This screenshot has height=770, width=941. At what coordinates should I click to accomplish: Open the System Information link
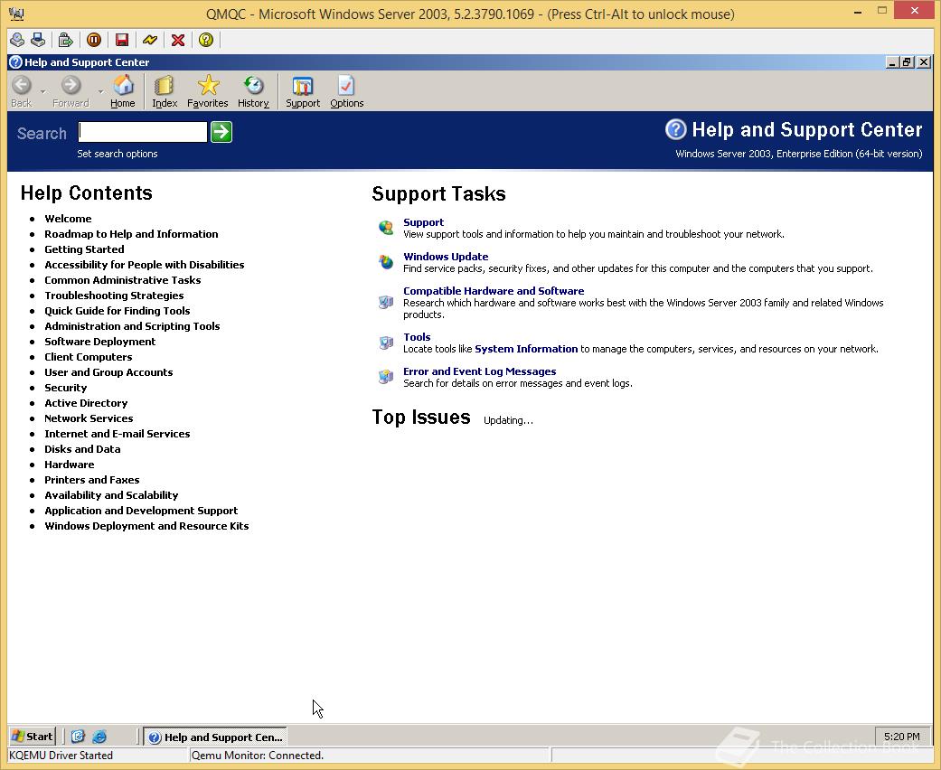coord(526,349)
